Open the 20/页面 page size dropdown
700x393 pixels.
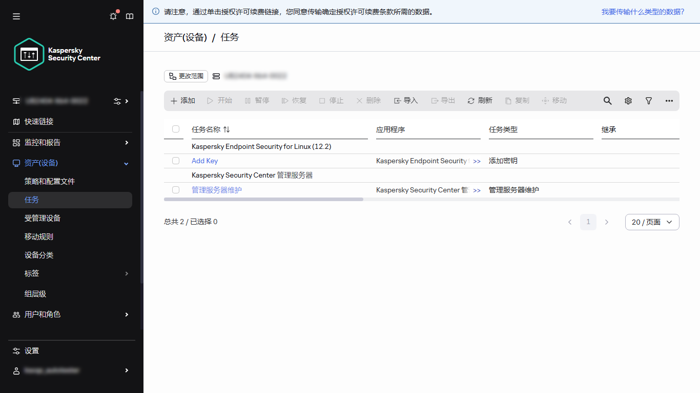coord(652,222)
